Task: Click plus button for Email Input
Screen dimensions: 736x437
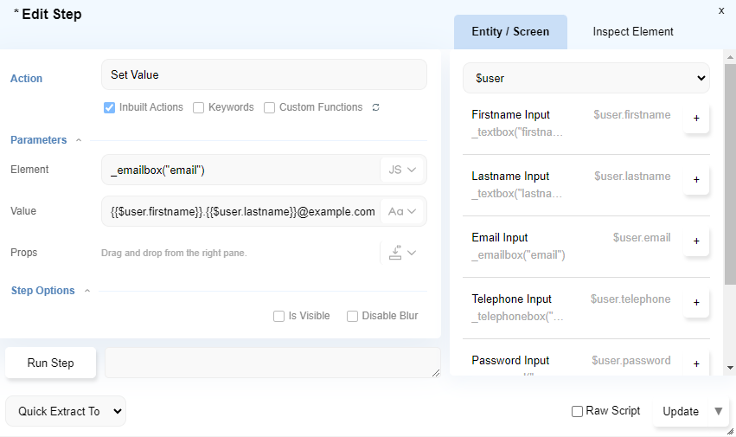Action: [x=696, y=241]
